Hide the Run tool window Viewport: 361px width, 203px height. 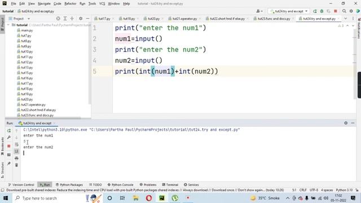pos(353,123)
